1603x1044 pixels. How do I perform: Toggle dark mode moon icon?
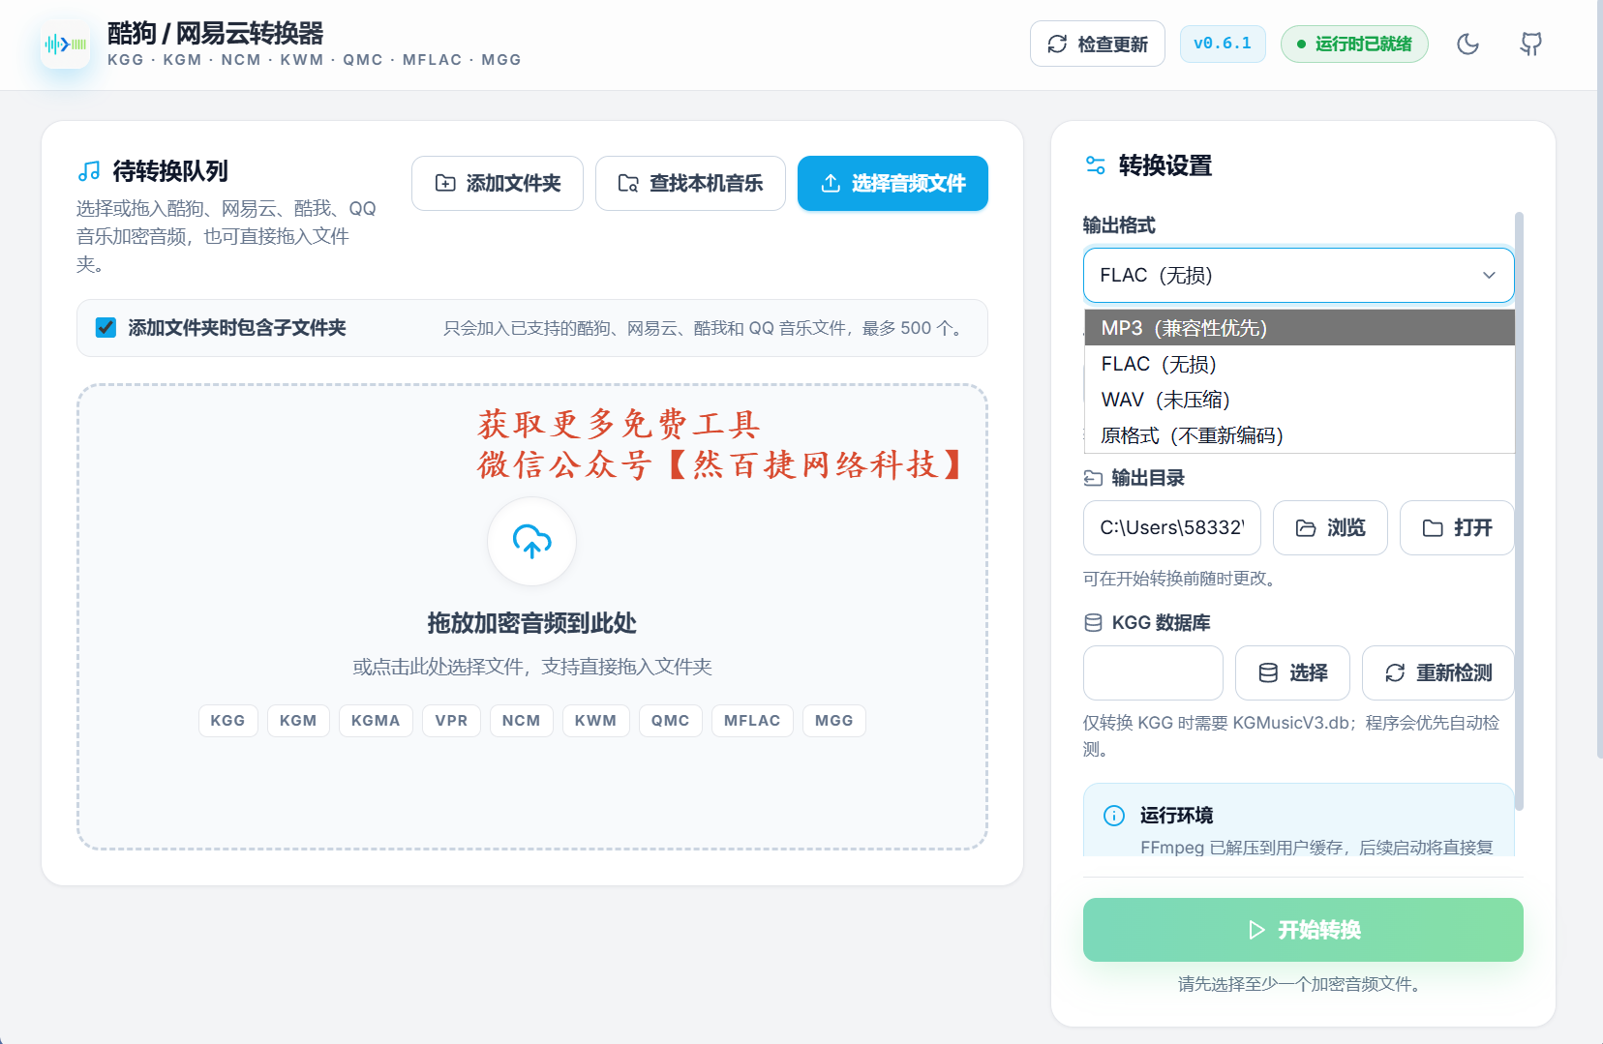coord(1468,44)
